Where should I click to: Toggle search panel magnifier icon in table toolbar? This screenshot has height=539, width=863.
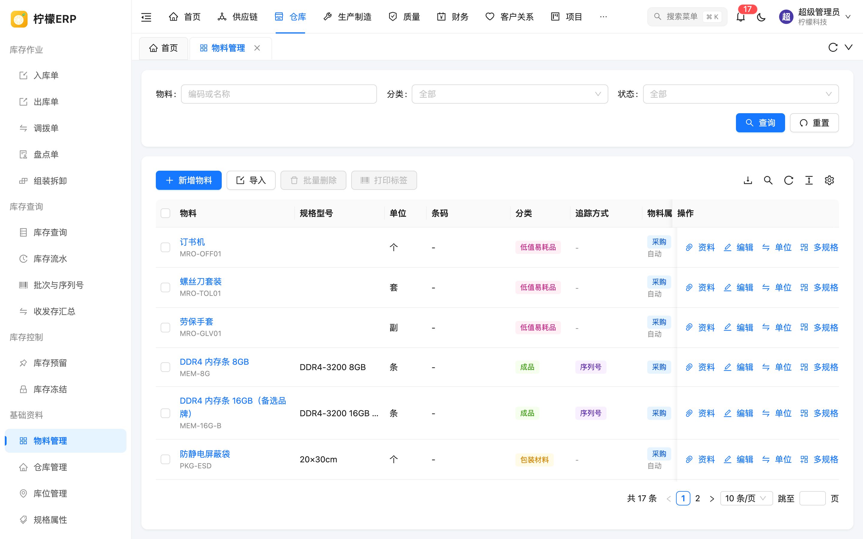(768, 180)
